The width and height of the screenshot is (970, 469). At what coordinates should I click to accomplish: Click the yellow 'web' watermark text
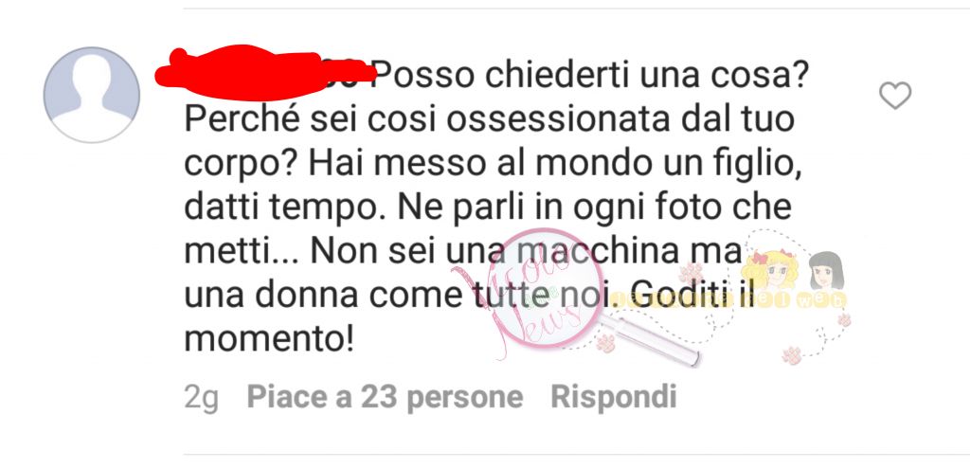coord(821,301)
